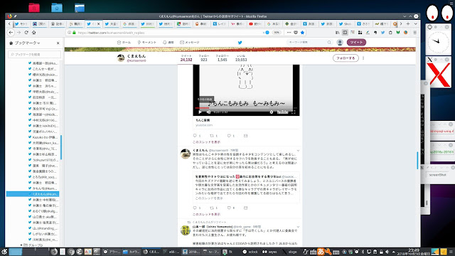Click the blue bookmark star
455x256 pixels.
coord(302,33)
